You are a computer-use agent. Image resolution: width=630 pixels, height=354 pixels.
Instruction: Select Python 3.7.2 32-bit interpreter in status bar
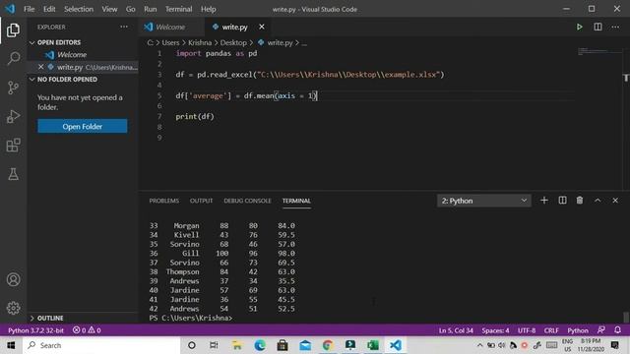coord(35,330)
